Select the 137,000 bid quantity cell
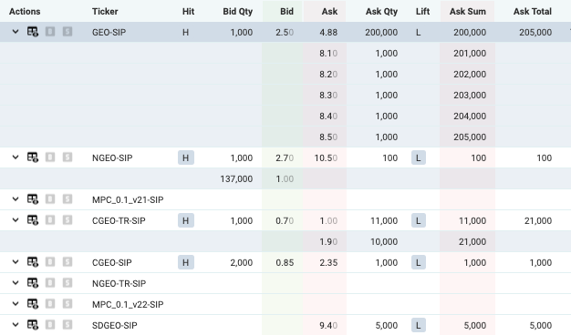This screenshot has width=571, height=335. (236, 178)
